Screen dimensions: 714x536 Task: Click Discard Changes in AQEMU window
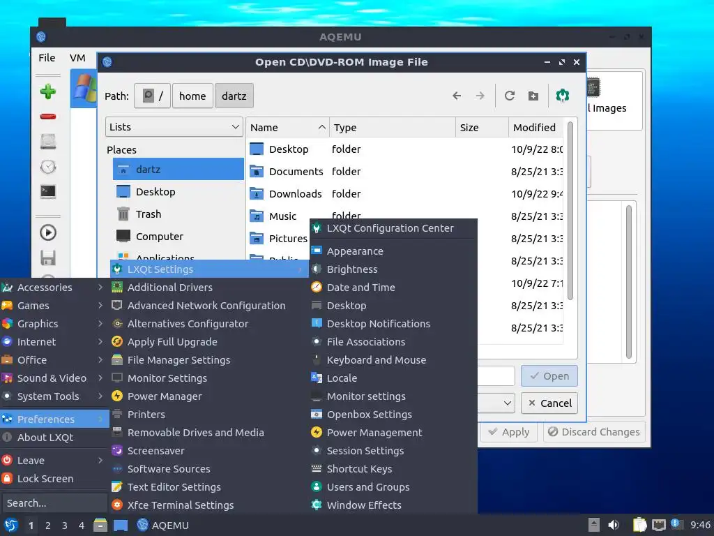(x=594, y=431)
